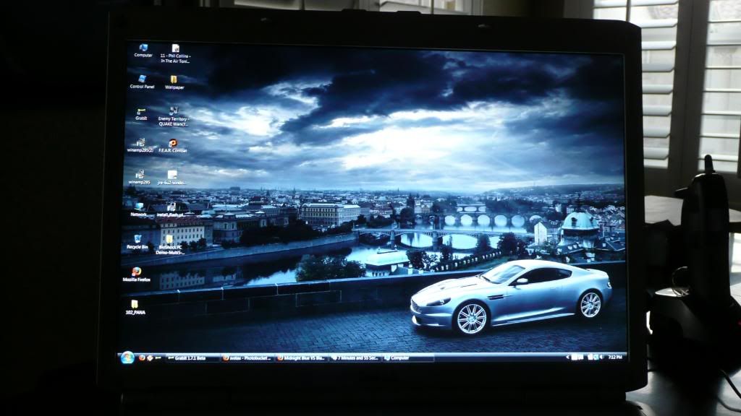Viewport: 741px width, 416px height.
Task: Click second Quick Launch icon beside Firefox
Action: (x=150, y=358)
